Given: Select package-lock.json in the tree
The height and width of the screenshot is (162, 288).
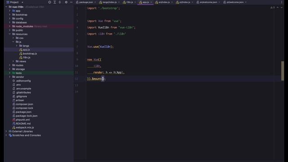Looking at the screenshot, I should pyautogui.click(x=27, y=116).
